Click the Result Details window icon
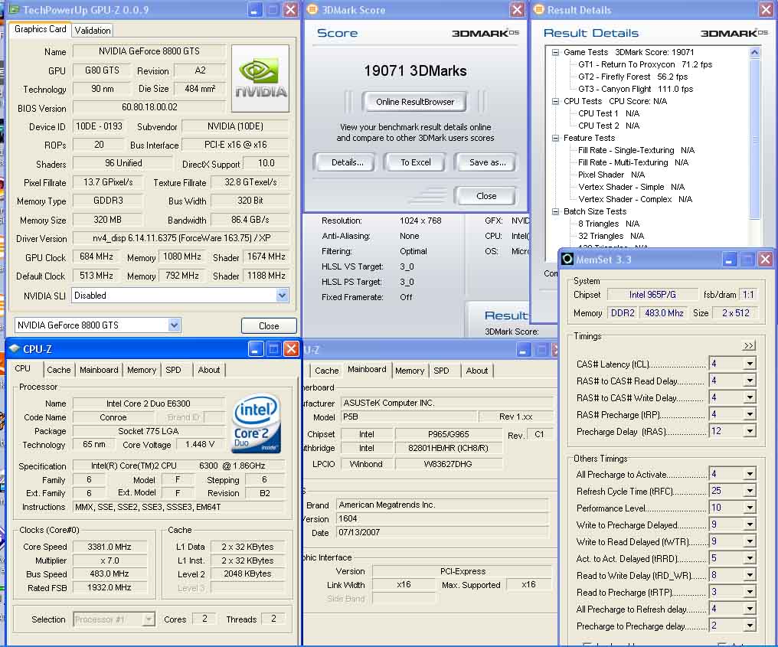The height and width of the screenshot is (647, 778). pos(538,9)
